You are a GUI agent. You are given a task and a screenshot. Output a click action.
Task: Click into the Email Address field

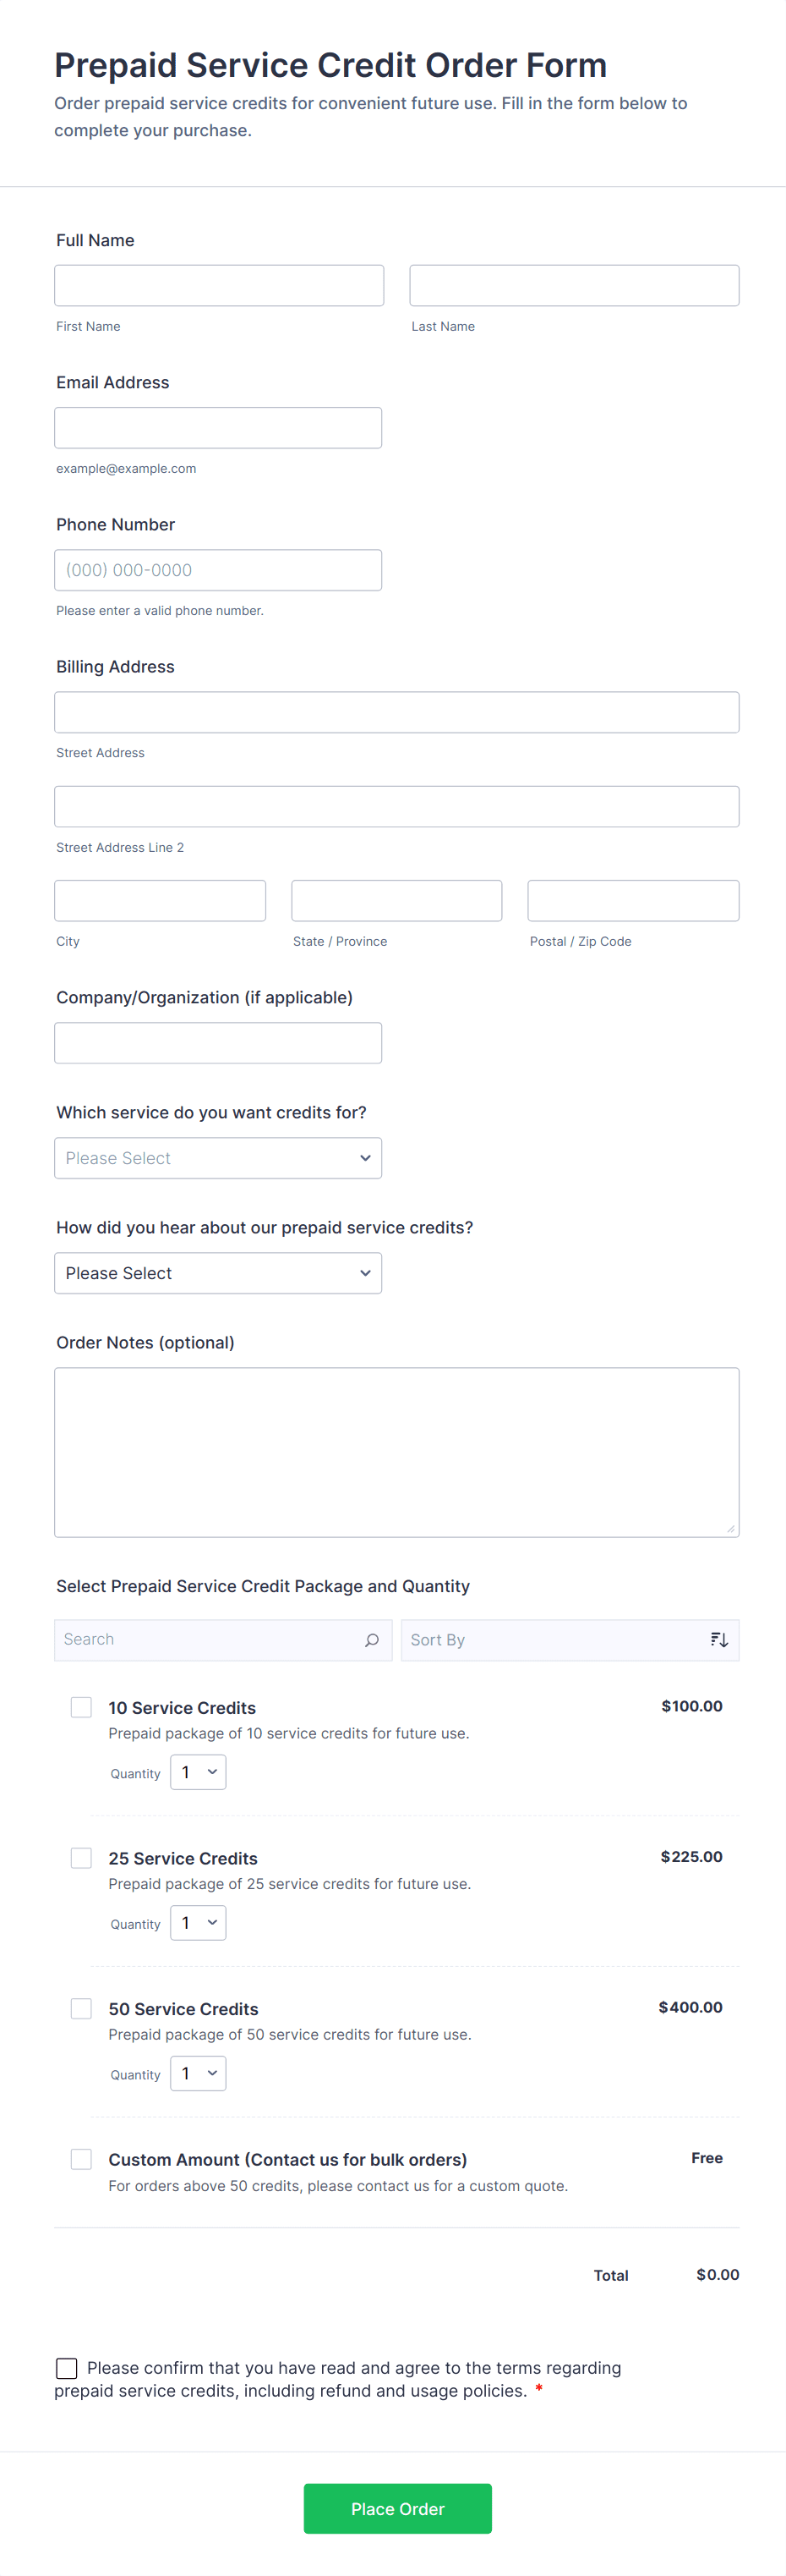(218, 428)
